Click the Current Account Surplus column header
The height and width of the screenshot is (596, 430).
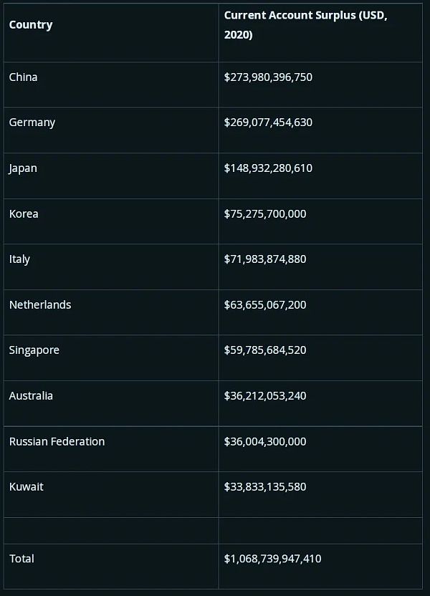click(305, 25)
